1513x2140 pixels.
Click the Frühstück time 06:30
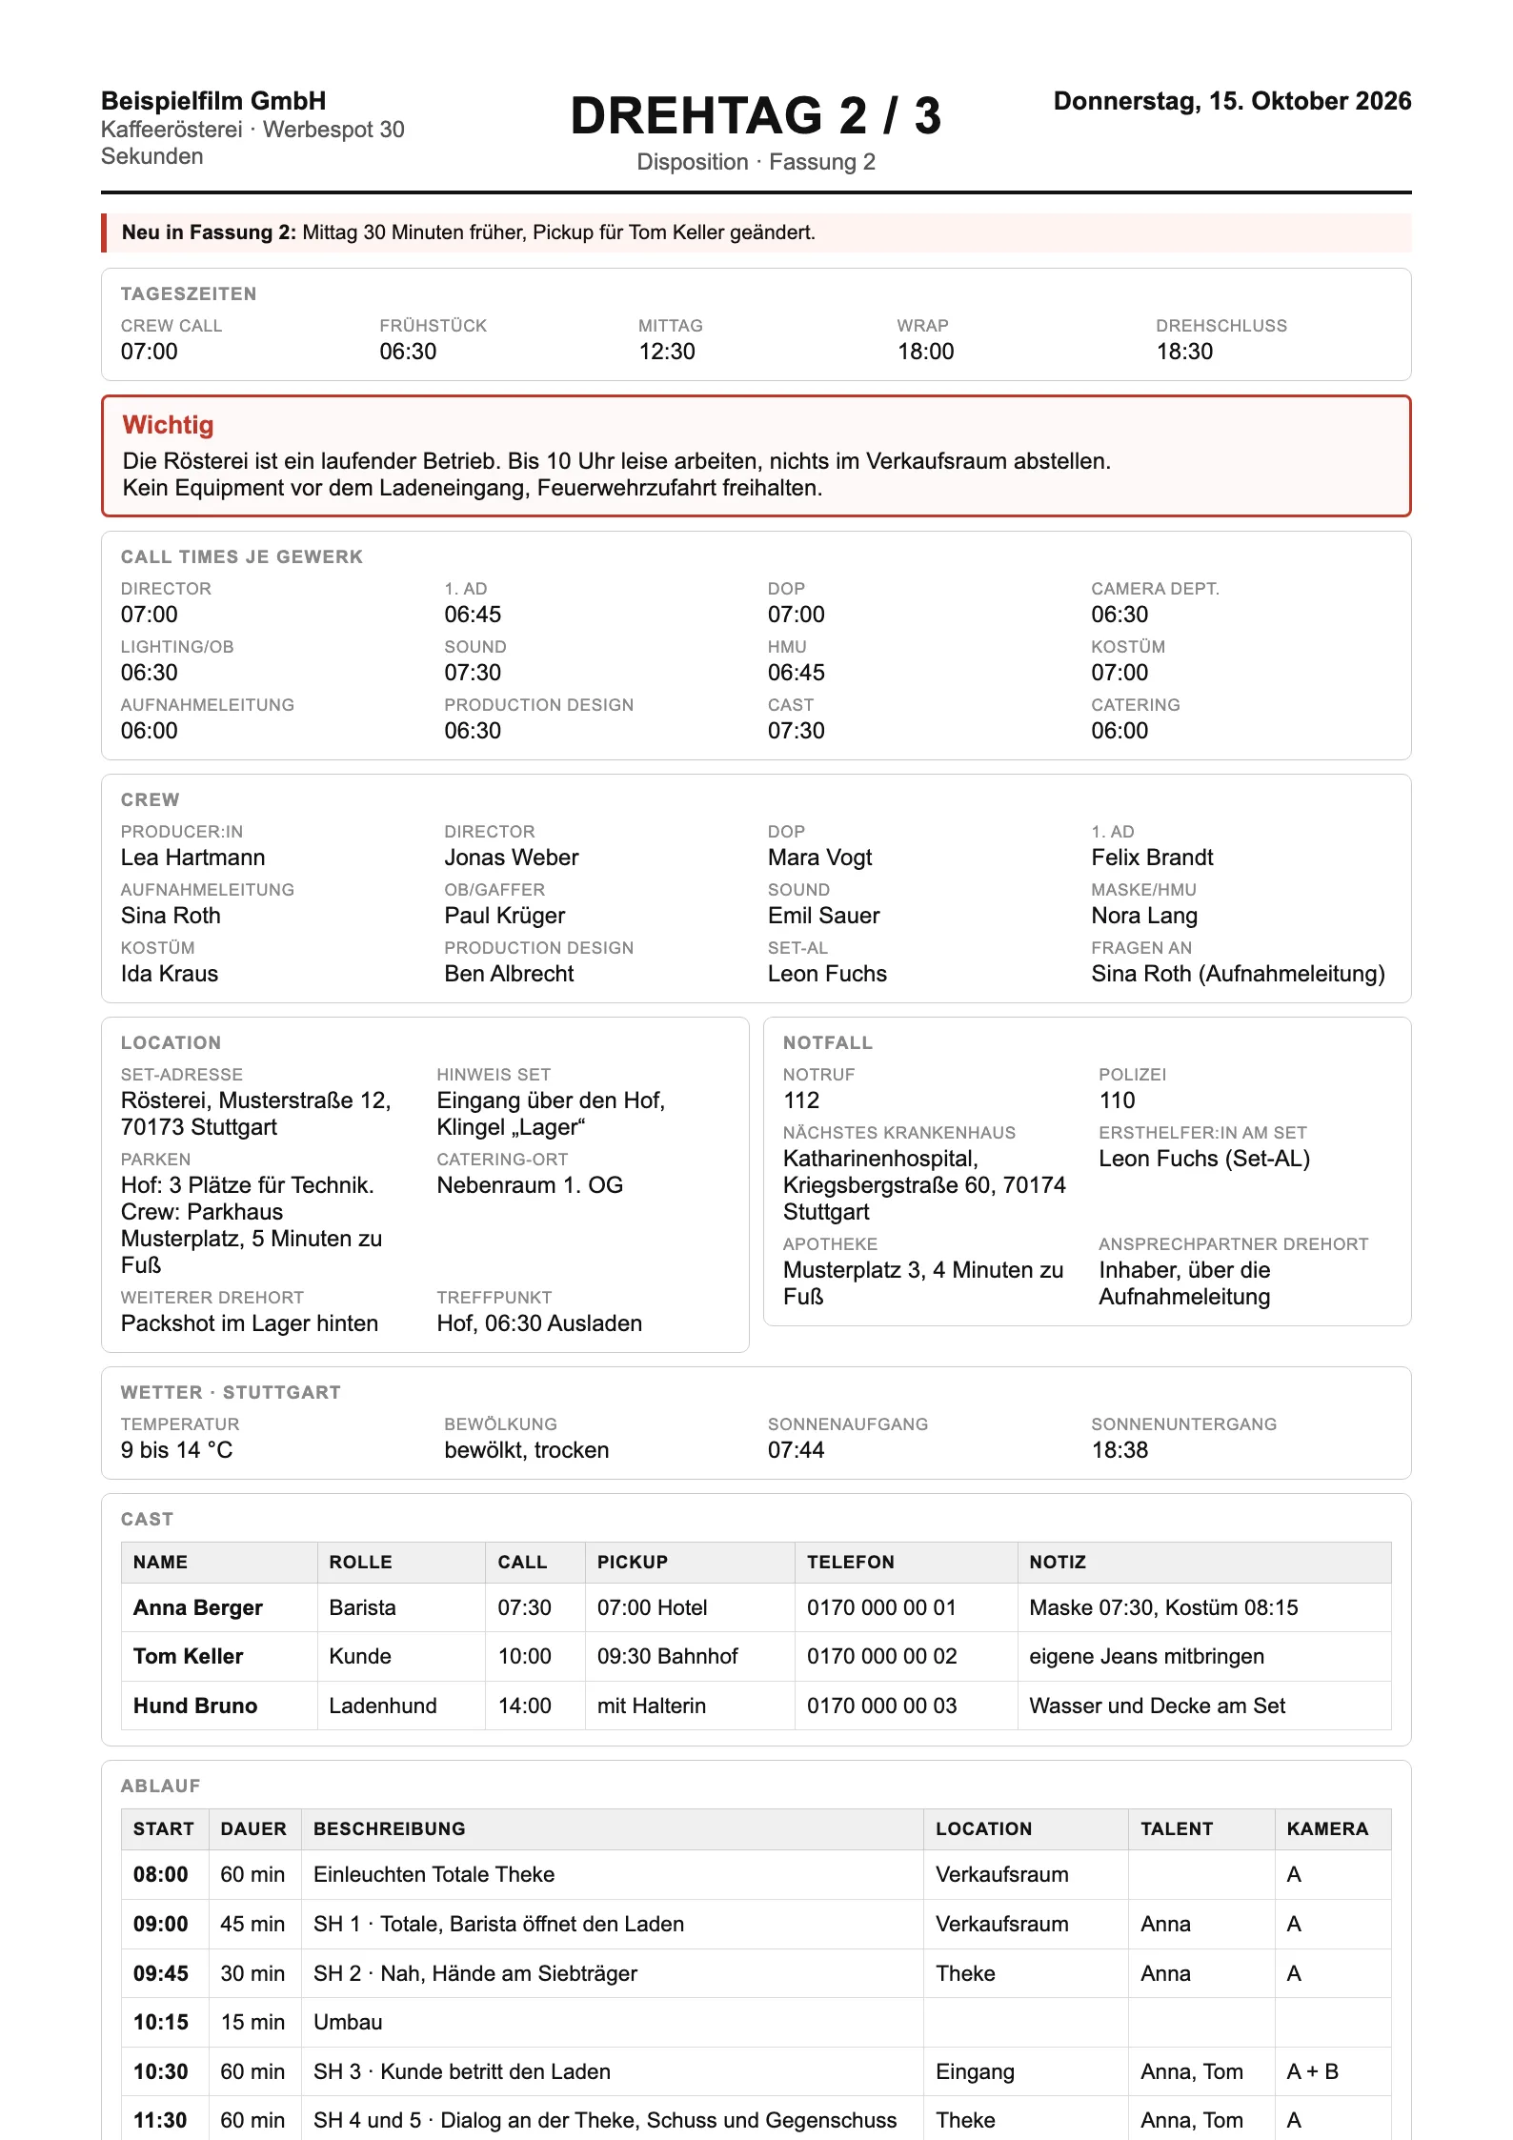[x=408, y=352]
